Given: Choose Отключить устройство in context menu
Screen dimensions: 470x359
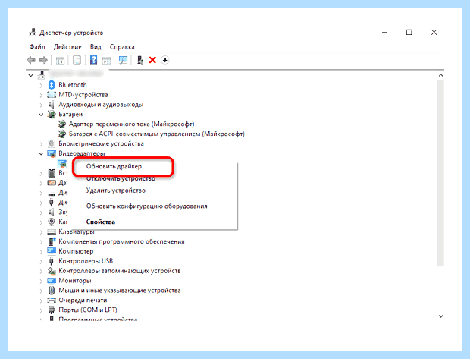Looking at the screenshot, I should pos(121,178).
